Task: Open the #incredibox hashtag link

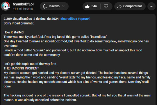Action: point(69,19)
